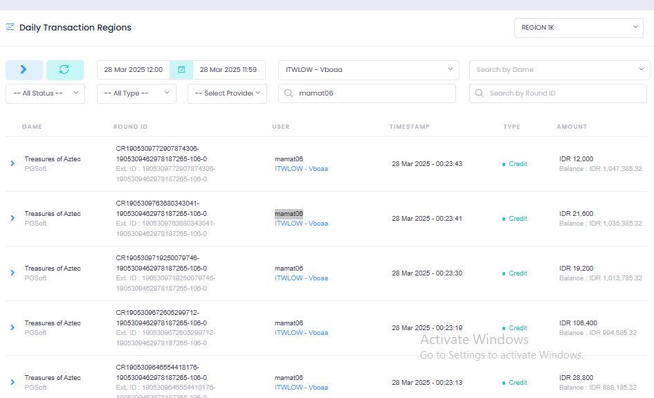
Task: Open ITWLOW - Vboaa link in 00:23:13 row
Action: tap(301, 388)
